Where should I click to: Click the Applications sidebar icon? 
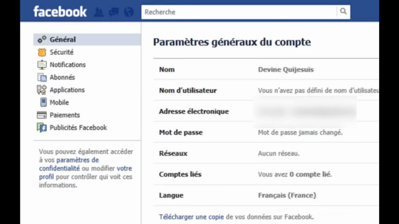[42, 90]
